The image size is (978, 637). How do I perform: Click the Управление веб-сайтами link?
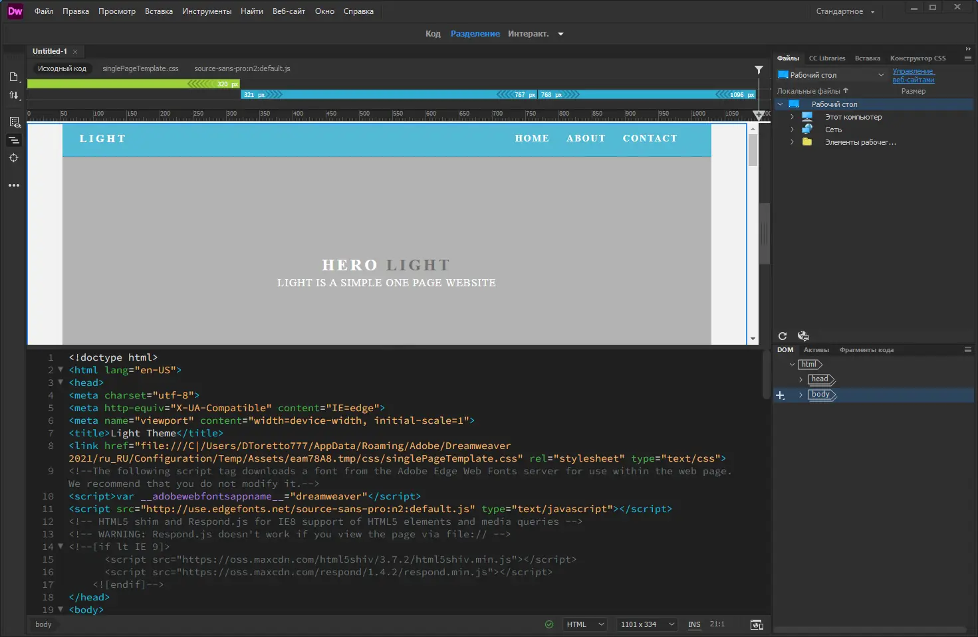click(914, 75)
